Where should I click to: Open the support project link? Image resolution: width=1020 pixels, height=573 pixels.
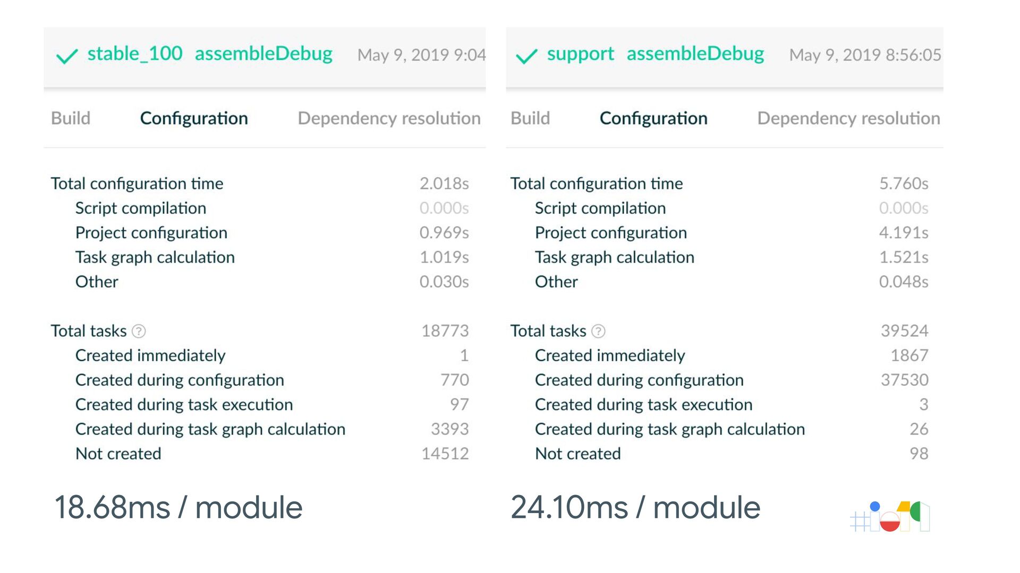point(580,54)
